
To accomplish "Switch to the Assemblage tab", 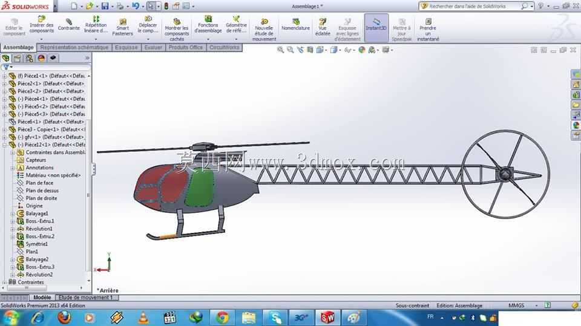I will point(18,47).
